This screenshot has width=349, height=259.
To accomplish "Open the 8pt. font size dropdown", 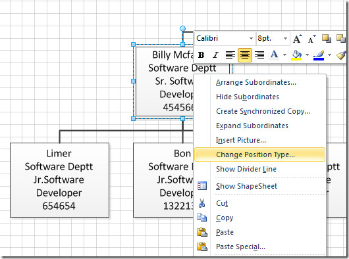I will [x=285, y=38].
